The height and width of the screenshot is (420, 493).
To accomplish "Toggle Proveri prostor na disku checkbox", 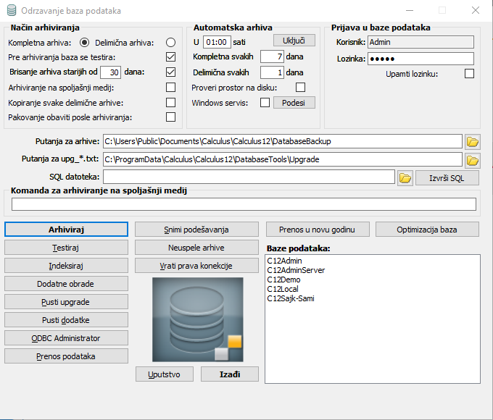I will (300, 88).
